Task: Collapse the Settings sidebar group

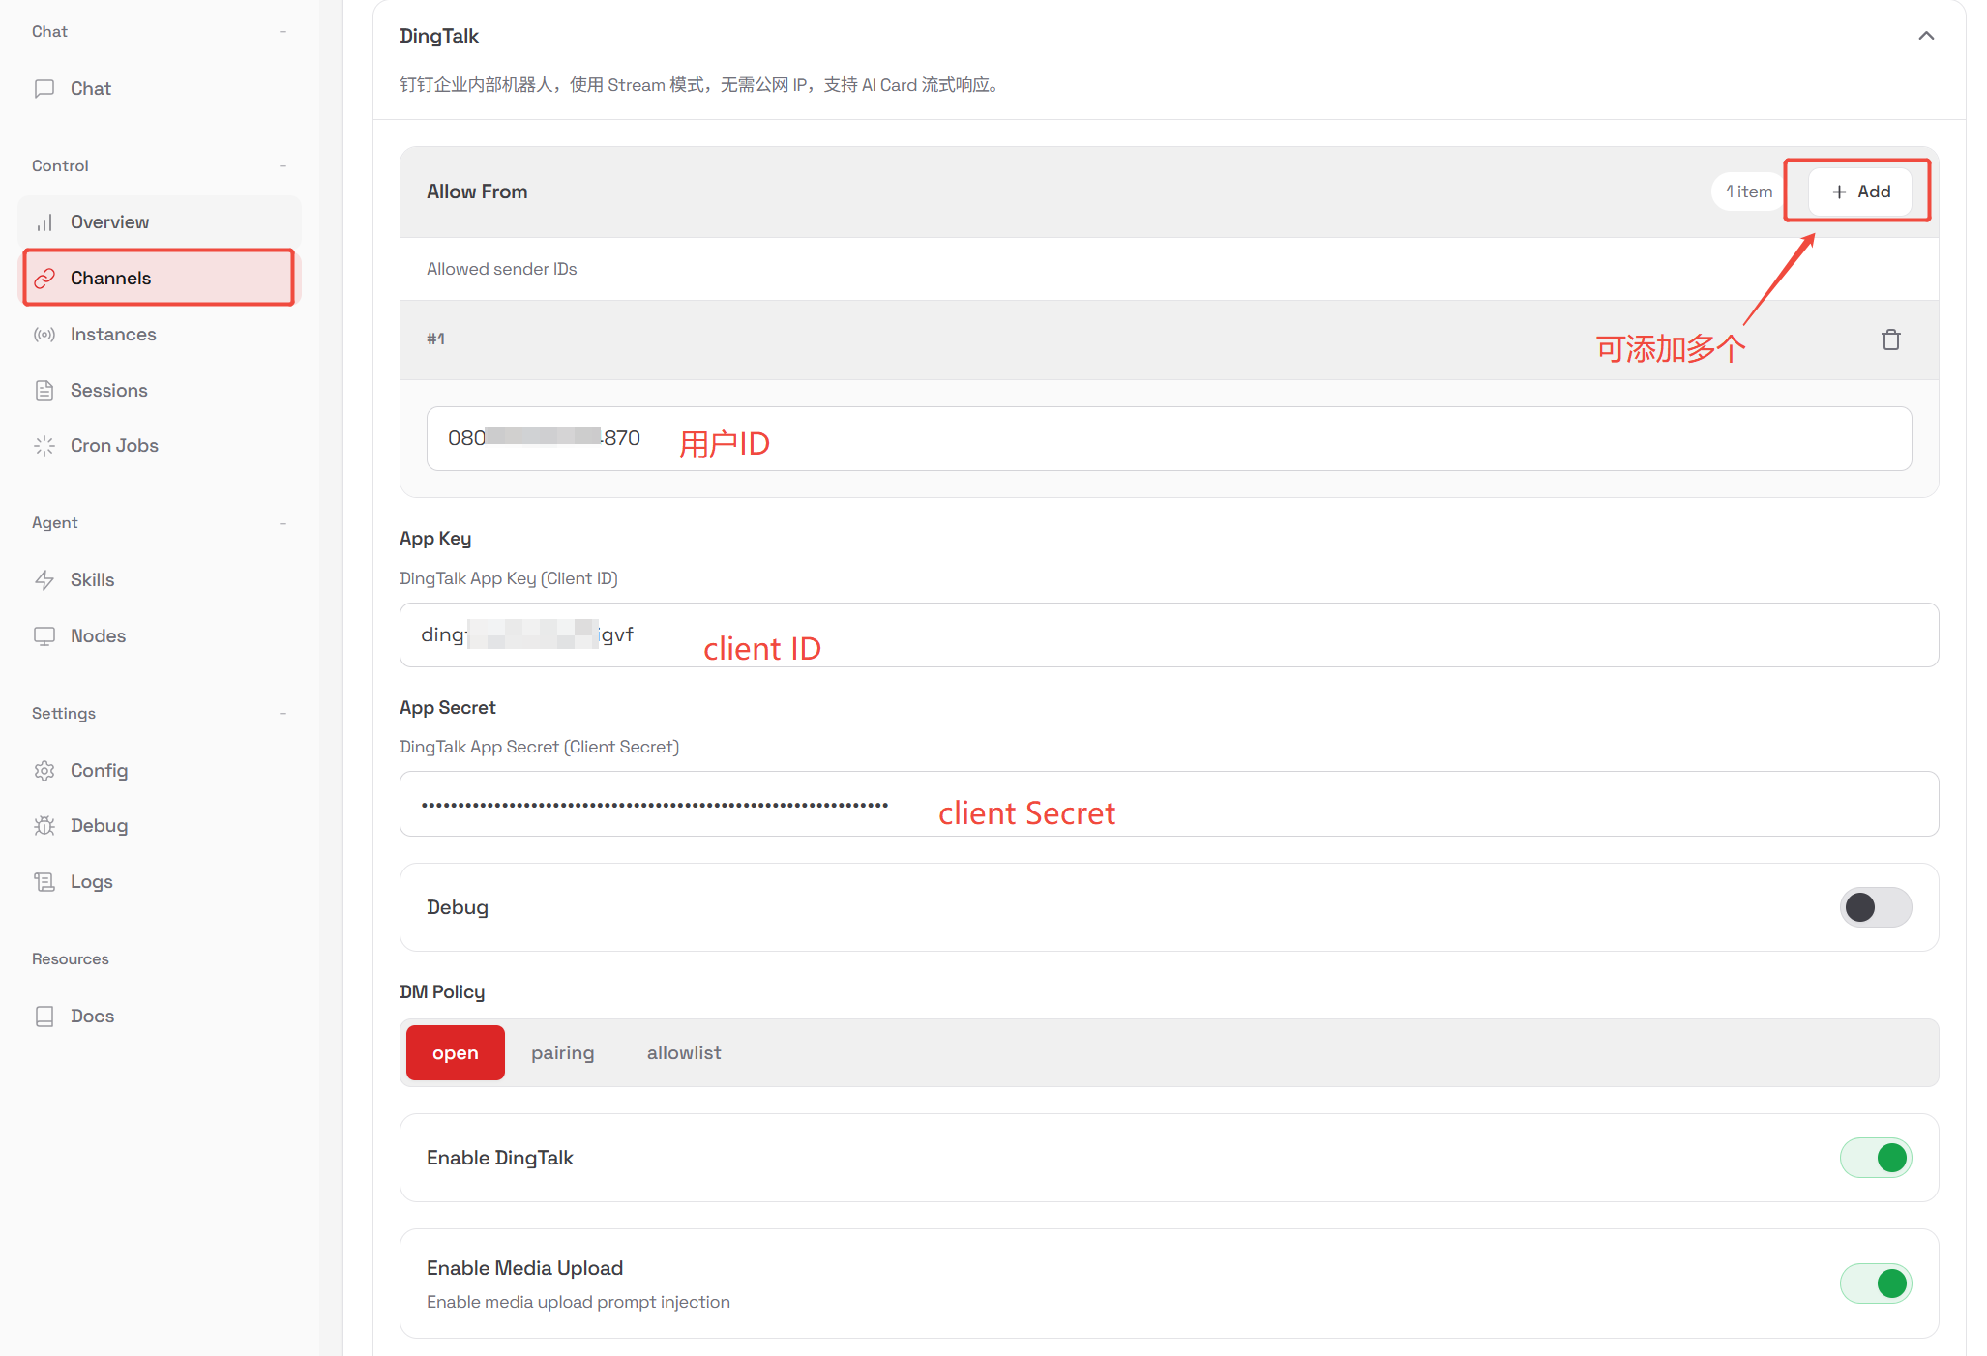Action: [x=282, y=714]
